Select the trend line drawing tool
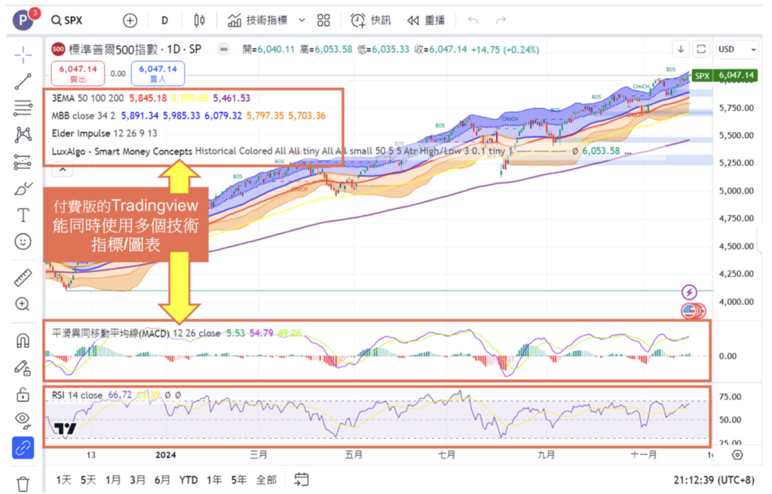772x494 pixels. pyautogui.click(x=23, y=81)
